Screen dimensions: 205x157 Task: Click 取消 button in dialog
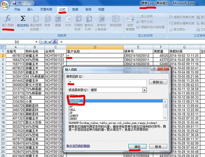coord(158,147)
